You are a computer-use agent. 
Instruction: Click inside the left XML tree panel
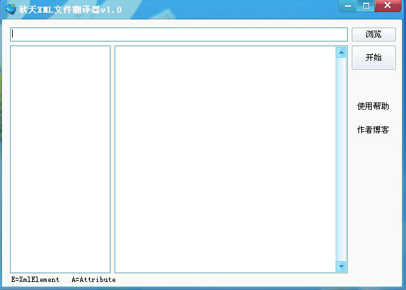[60, 159]
